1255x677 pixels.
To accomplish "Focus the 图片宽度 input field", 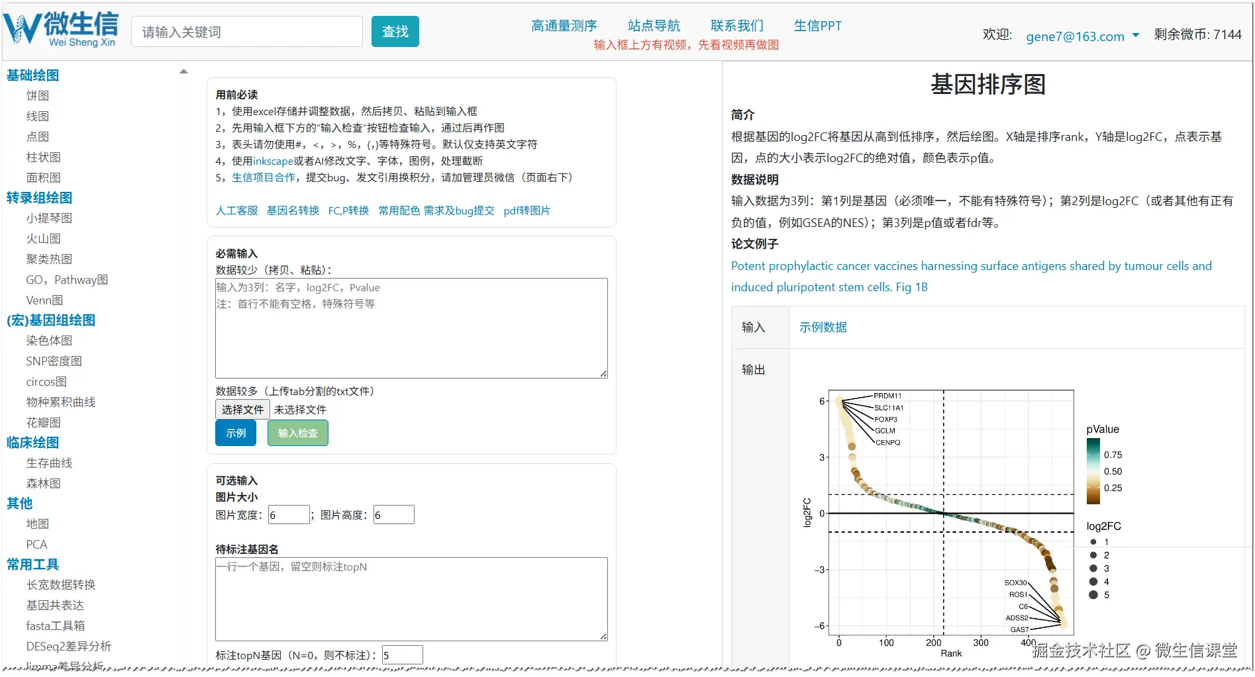I will pyautogui.click(x=289, y=515).
